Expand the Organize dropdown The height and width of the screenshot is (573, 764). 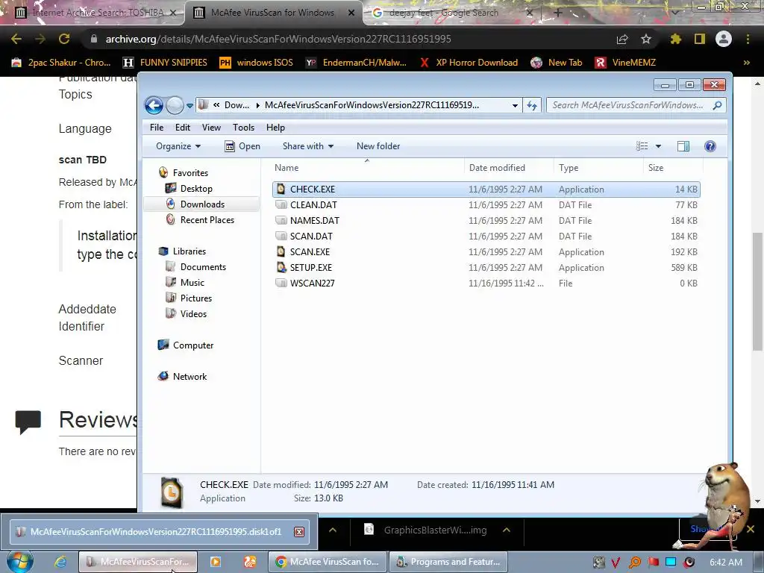click(x=178, y=146)
